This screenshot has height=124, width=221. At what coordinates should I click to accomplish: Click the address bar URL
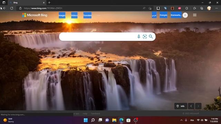tap(43, 8)
